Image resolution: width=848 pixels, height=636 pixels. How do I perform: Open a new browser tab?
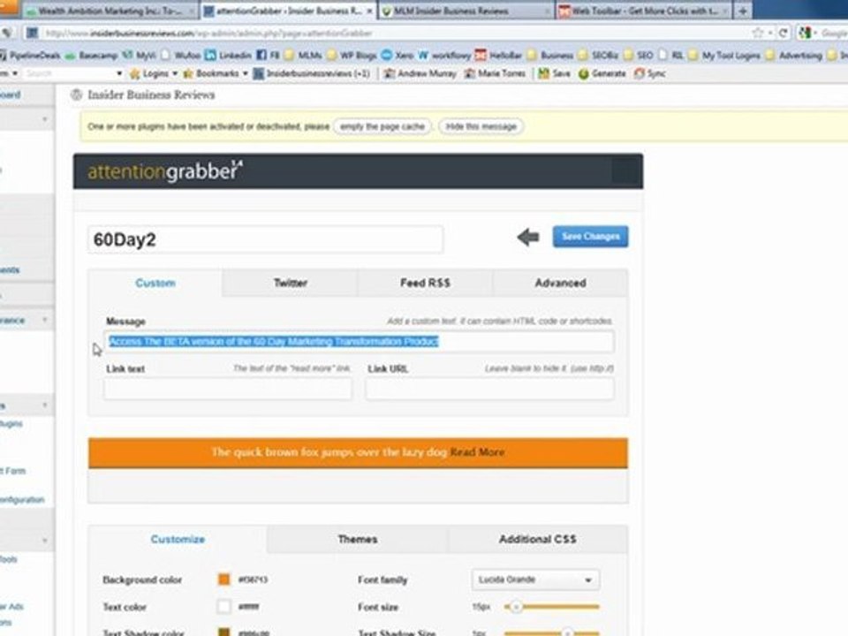point(743,11)
